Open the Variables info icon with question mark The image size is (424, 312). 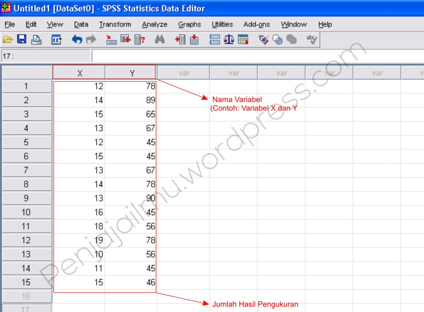point(140,40)
